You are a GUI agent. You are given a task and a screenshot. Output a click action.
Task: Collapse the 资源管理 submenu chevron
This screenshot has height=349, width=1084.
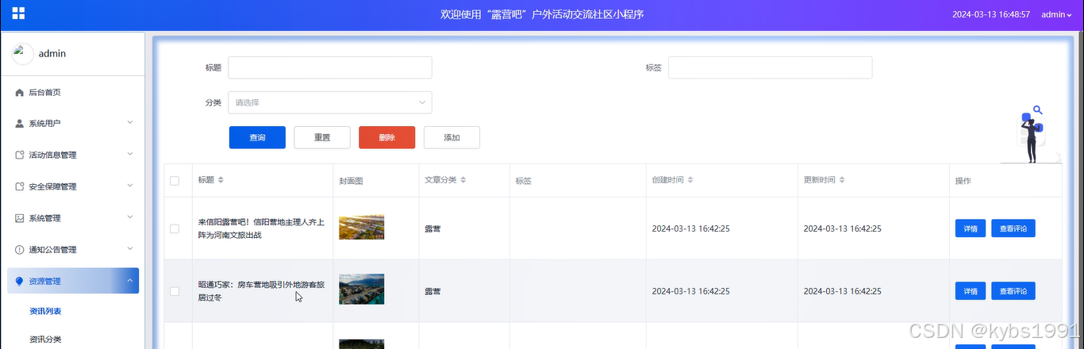[x=130, y=280]
